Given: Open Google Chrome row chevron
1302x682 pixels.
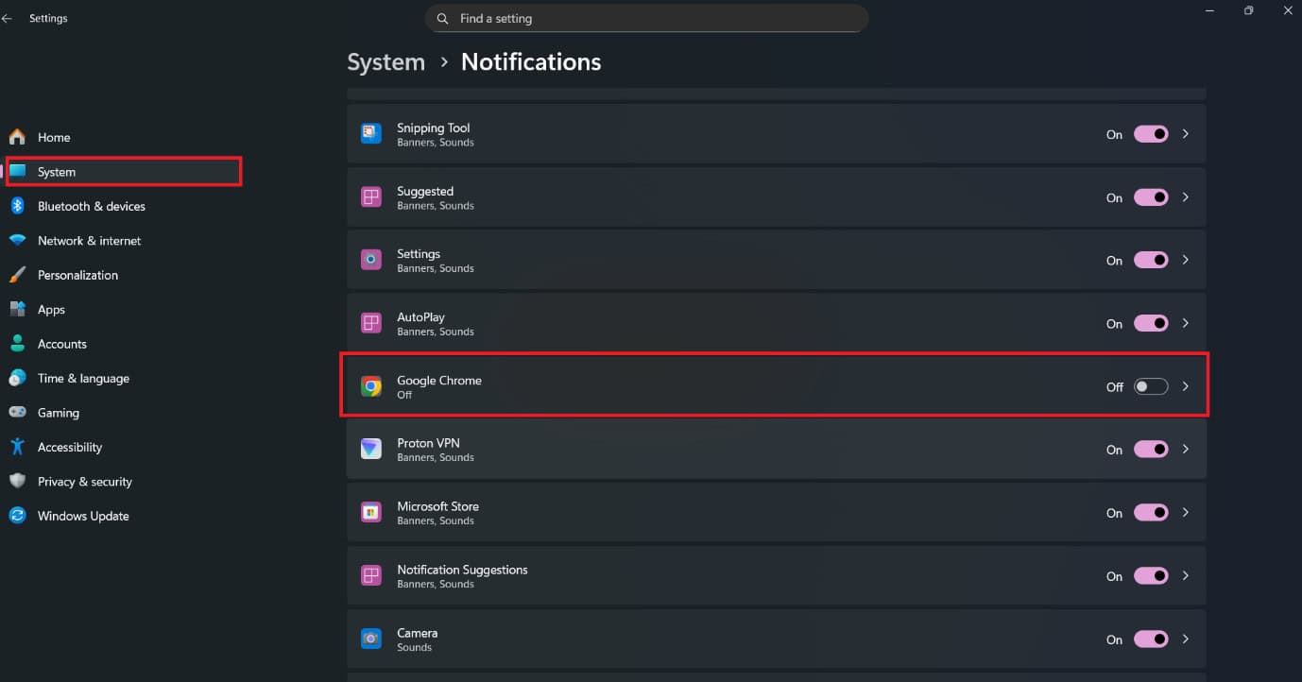Looking at the screenshot, I should (x=1186, y=386).
